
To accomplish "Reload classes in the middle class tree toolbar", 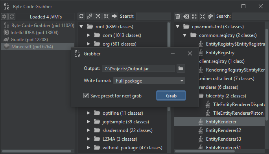I will (81, 16).
